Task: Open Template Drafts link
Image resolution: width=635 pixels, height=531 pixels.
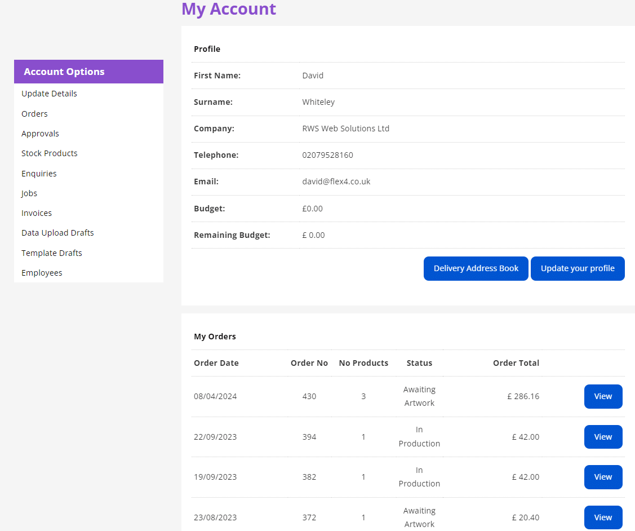Action: (x=52, y=253)
